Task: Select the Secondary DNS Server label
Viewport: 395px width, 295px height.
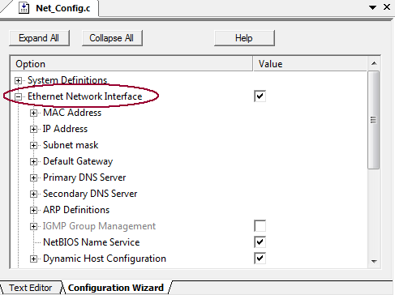Action: (x=90, y=194)
